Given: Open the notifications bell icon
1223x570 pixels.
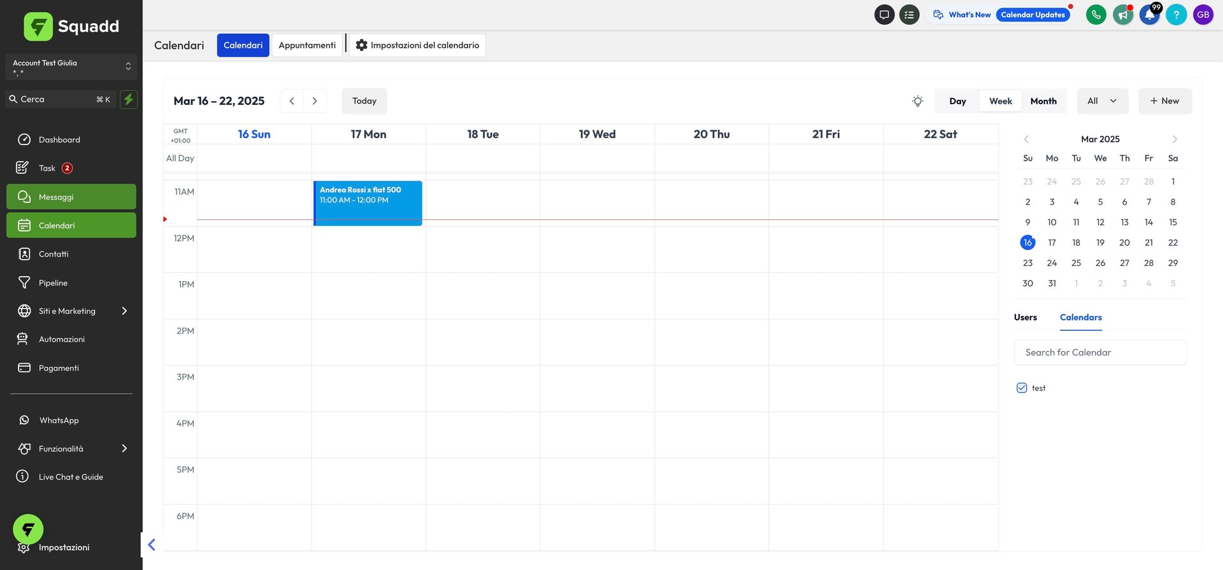Looking at the screenshot, I should pos(1149,15).
